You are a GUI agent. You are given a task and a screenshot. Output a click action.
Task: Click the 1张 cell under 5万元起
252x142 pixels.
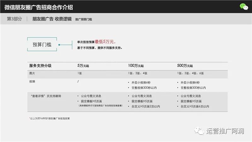coord(80,73)
